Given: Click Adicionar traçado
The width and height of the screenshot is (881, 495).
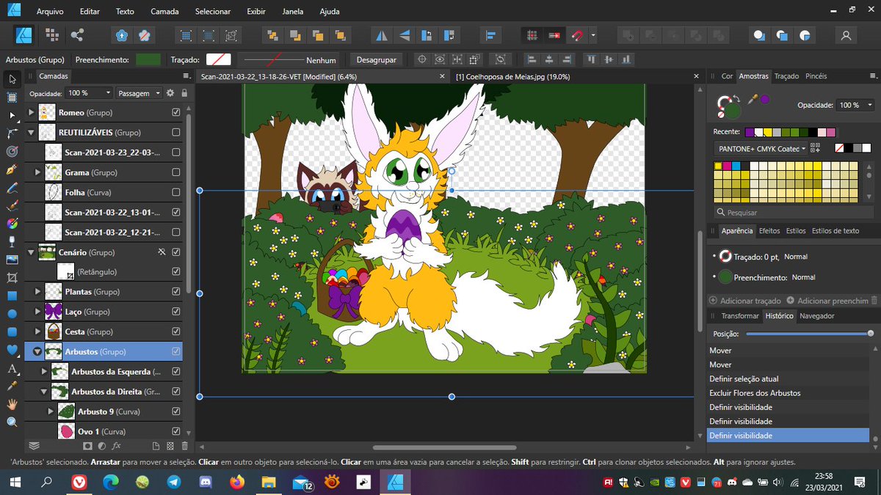Looking at the screenshot, I should click(x=745, y=301).
